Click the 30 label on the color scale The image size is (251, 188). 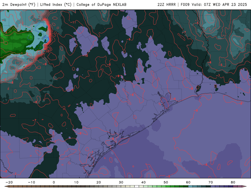click(121, 182)
